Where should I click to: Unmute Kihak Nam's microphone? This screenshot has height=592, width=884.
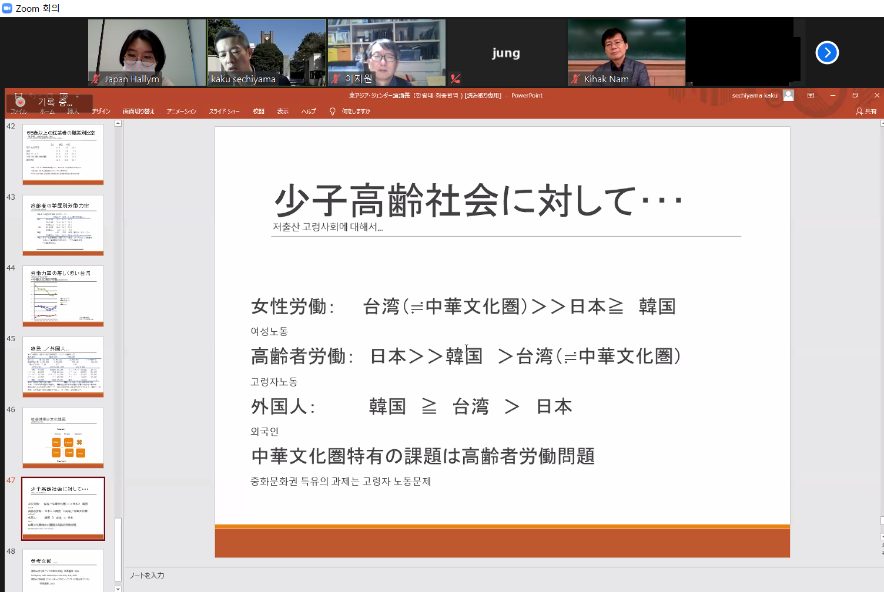(574, 78)
